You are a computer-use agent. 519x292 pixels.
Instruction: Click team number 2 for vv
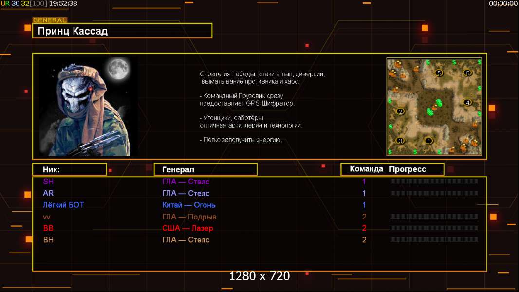(364, 217)
